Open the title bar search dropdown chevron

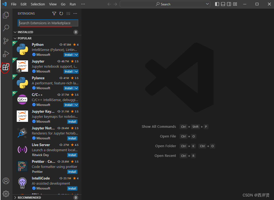pos(207,4)
